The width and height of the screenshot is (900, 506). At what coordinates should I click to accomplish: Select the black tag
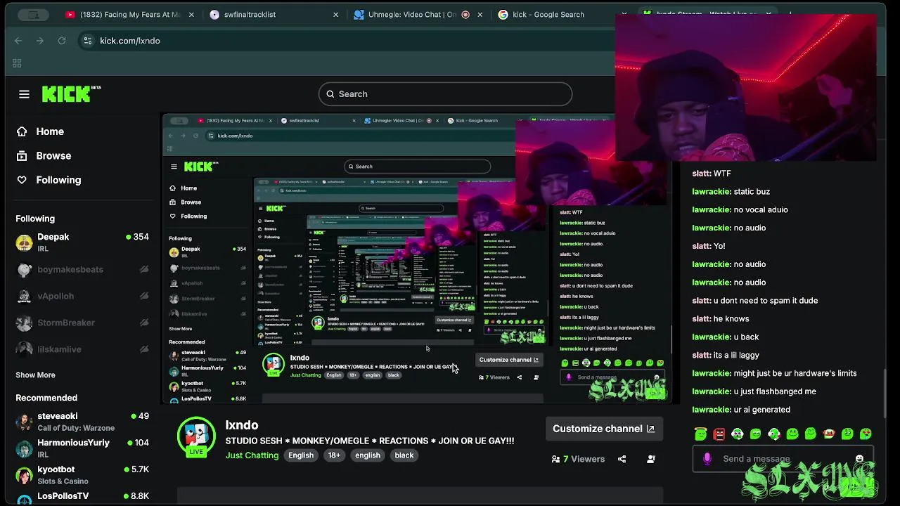(x=404, y=455)
